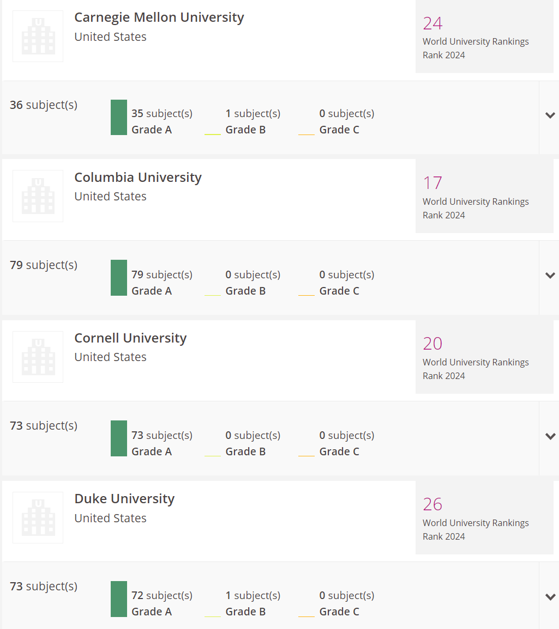The image size is (559, 629).
Task: Click Columbia green Grade A bar
Action: [119, 278]
